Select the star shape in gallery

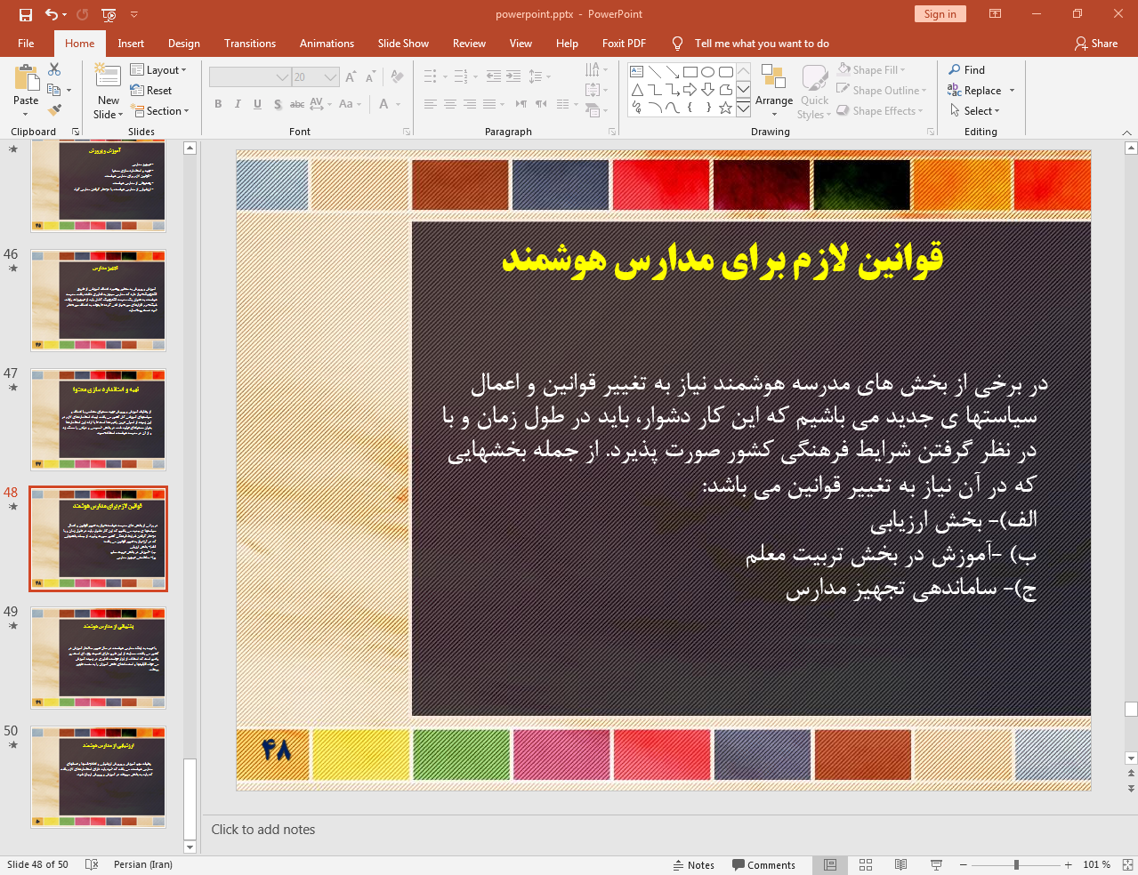point(726,108)
